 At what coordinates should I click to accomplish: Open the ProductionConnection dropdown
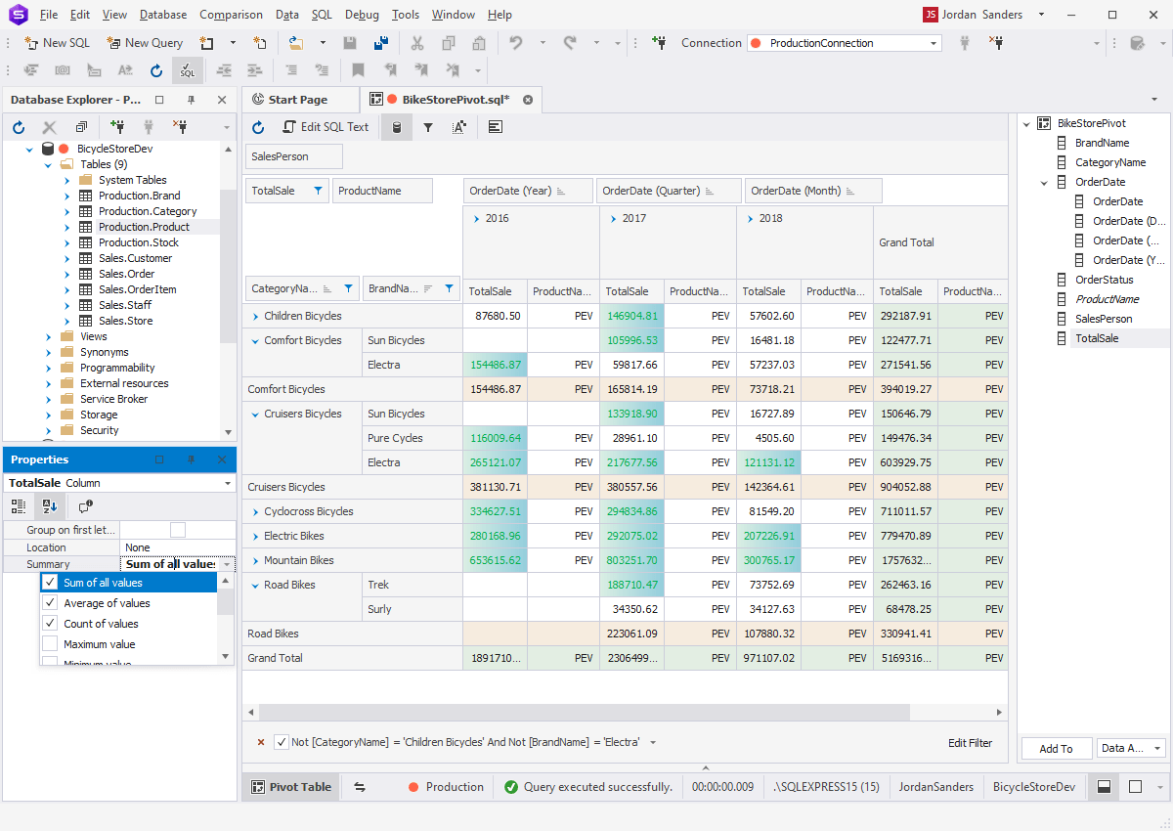[x=933, y=43]
